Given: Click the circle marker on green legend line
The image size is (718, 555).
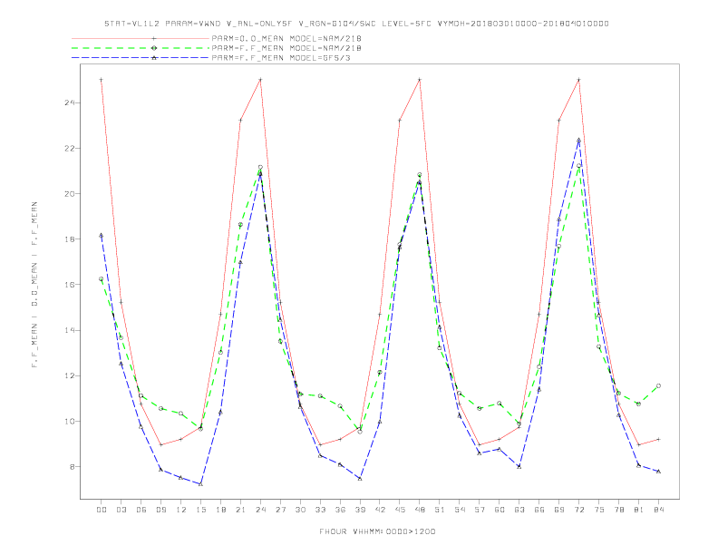Looking at the screenshot, I should click(x=154, y=48).
